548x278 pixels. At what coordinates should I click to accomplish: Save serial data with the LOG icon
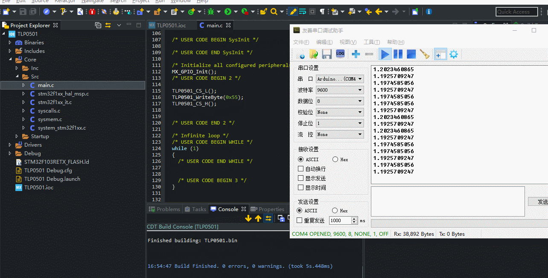click(340, 54)
